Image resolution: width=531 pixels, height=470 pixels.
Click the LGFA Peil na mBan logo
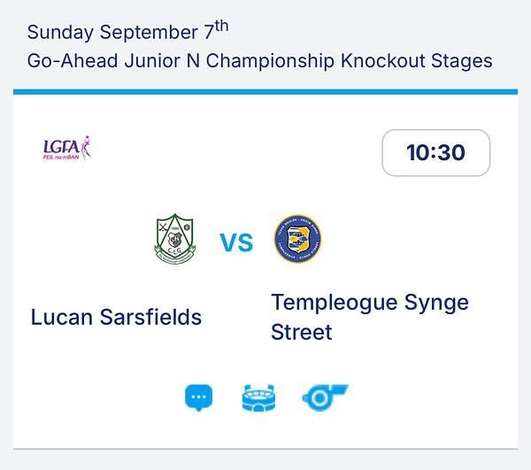pos(67,148)
